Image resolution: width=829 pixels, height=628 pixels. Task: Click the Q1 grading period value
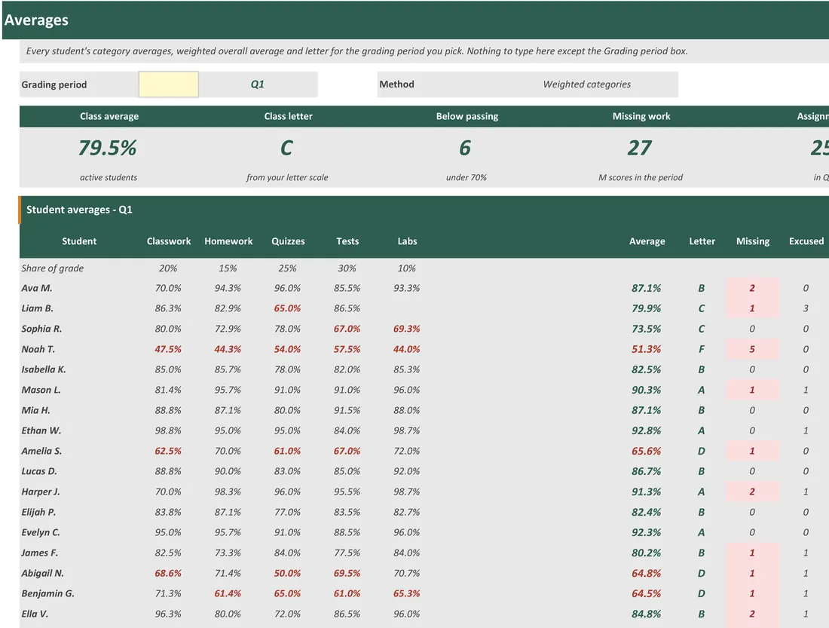[258, 84]
